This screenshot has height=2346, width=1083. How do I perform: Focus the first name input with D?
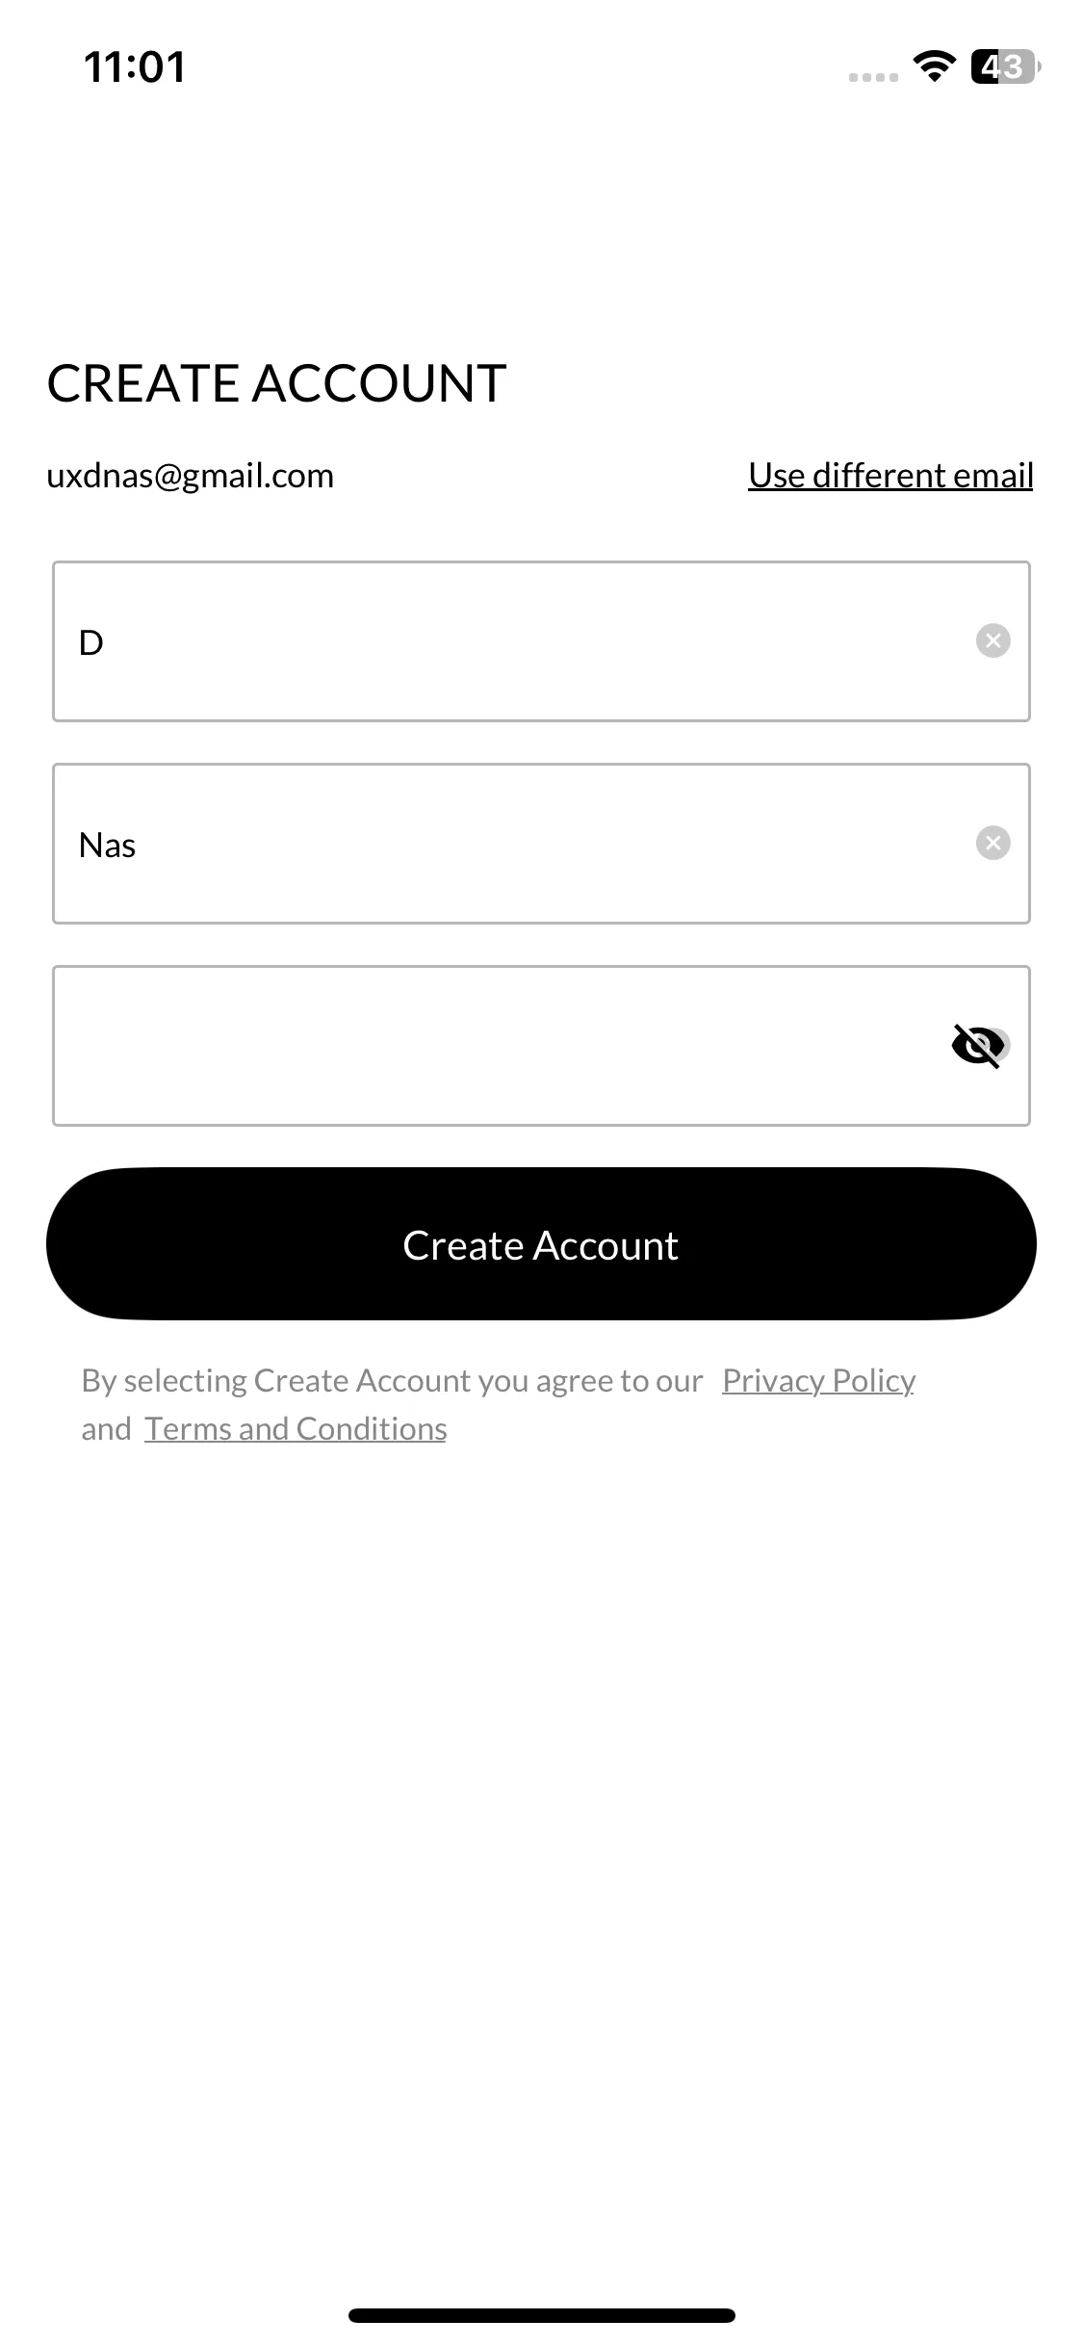tap(541, 641)
